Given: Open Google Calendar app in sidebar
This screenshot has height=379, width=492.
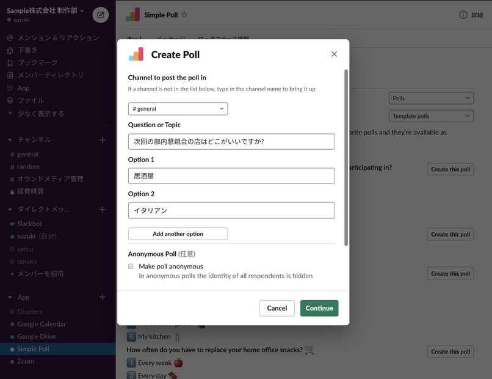Looking at the screenshot, I should click(x=41, y=324).
